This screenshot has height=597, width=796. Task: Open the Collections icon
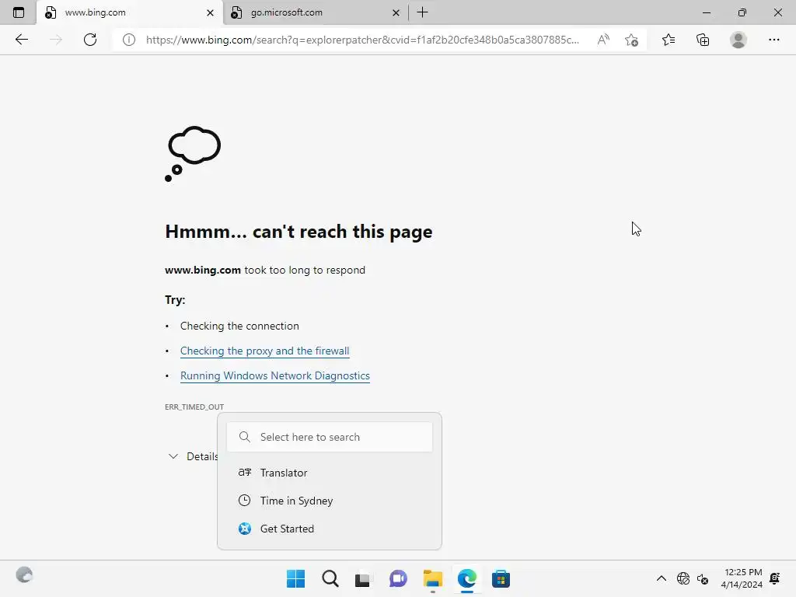(703, 40)
